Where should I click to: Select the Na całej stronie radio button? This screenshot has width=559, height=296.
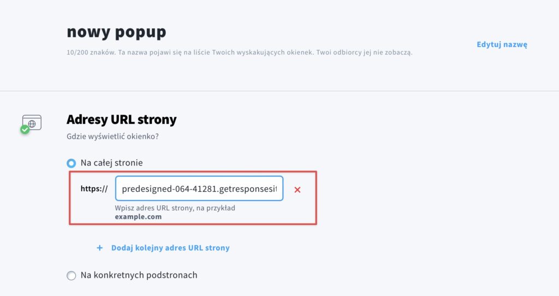(72, 163)
